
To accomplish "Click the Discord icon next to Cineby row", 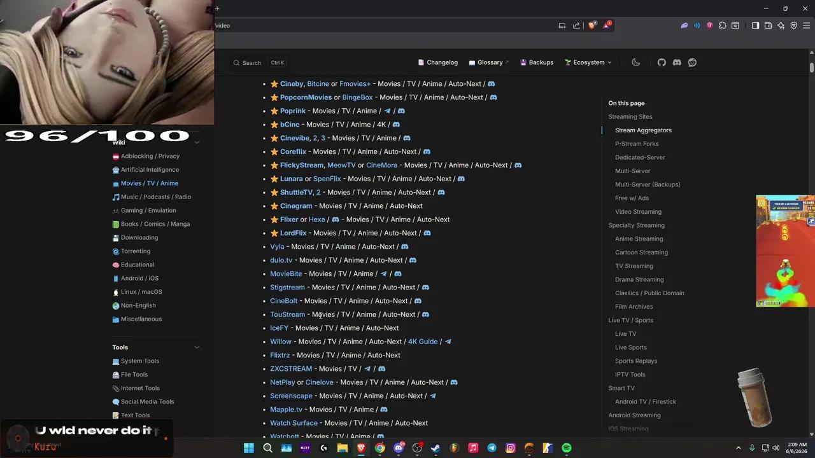I will pyautogui.click(x=491, y=84).
